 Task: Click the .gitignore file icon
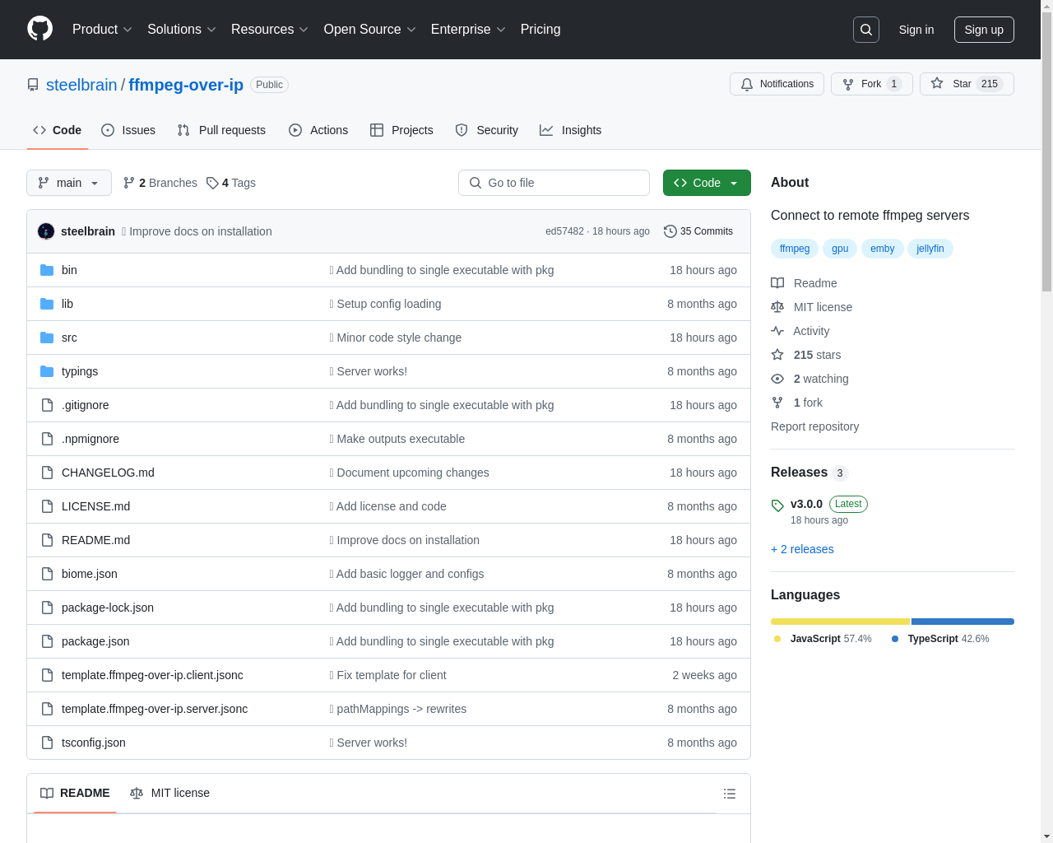pyautogui.click(x=47, y=405)
